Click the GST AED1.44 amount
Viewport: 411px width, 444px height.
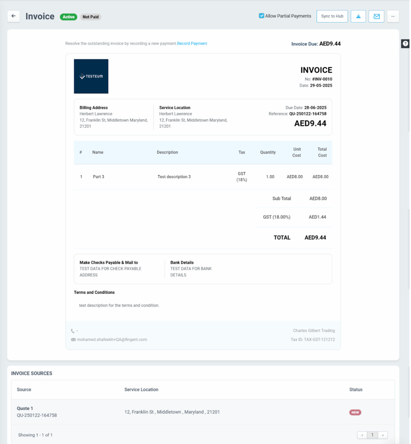coord(317,217)
